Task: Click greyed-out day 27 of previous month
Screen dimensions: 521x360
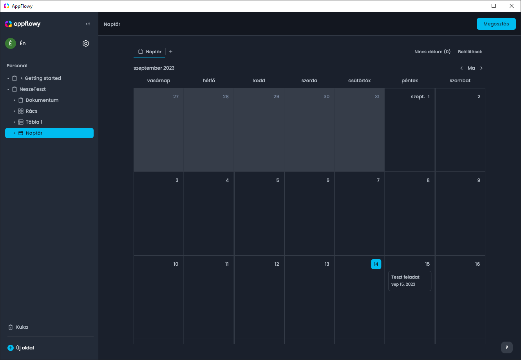Action: 176,97
